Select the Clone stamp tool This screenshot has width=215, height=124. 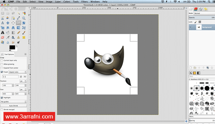(x=18, y=37)
